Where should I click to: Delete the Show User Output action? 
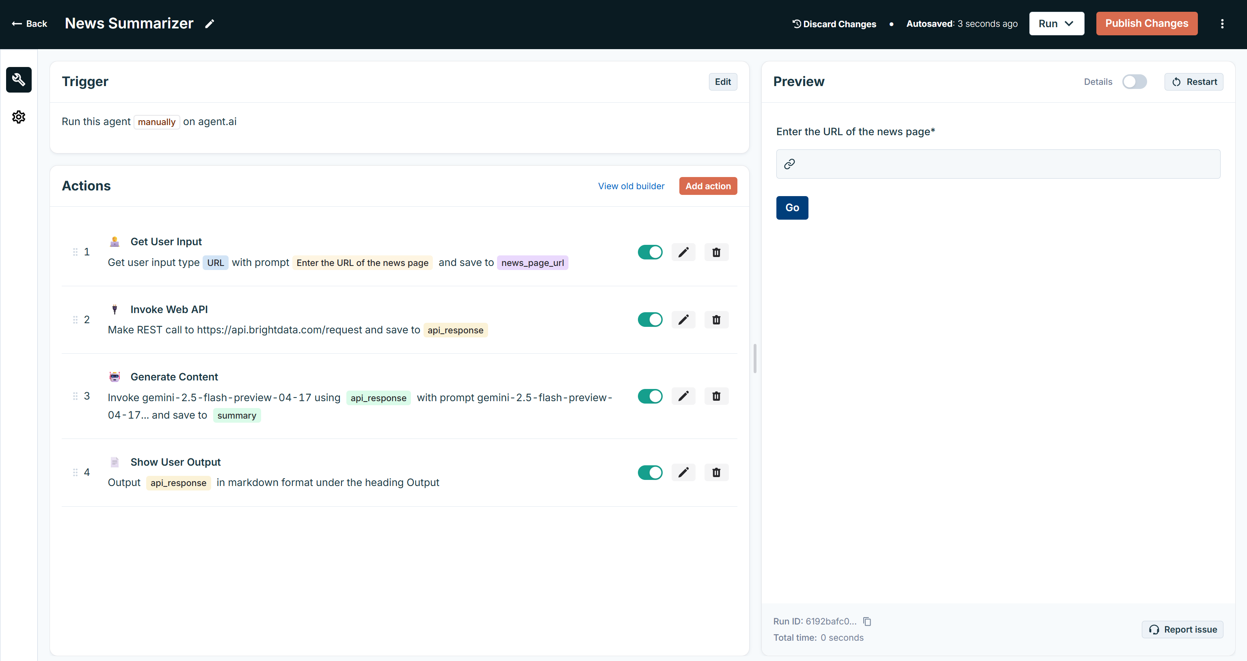716,472
